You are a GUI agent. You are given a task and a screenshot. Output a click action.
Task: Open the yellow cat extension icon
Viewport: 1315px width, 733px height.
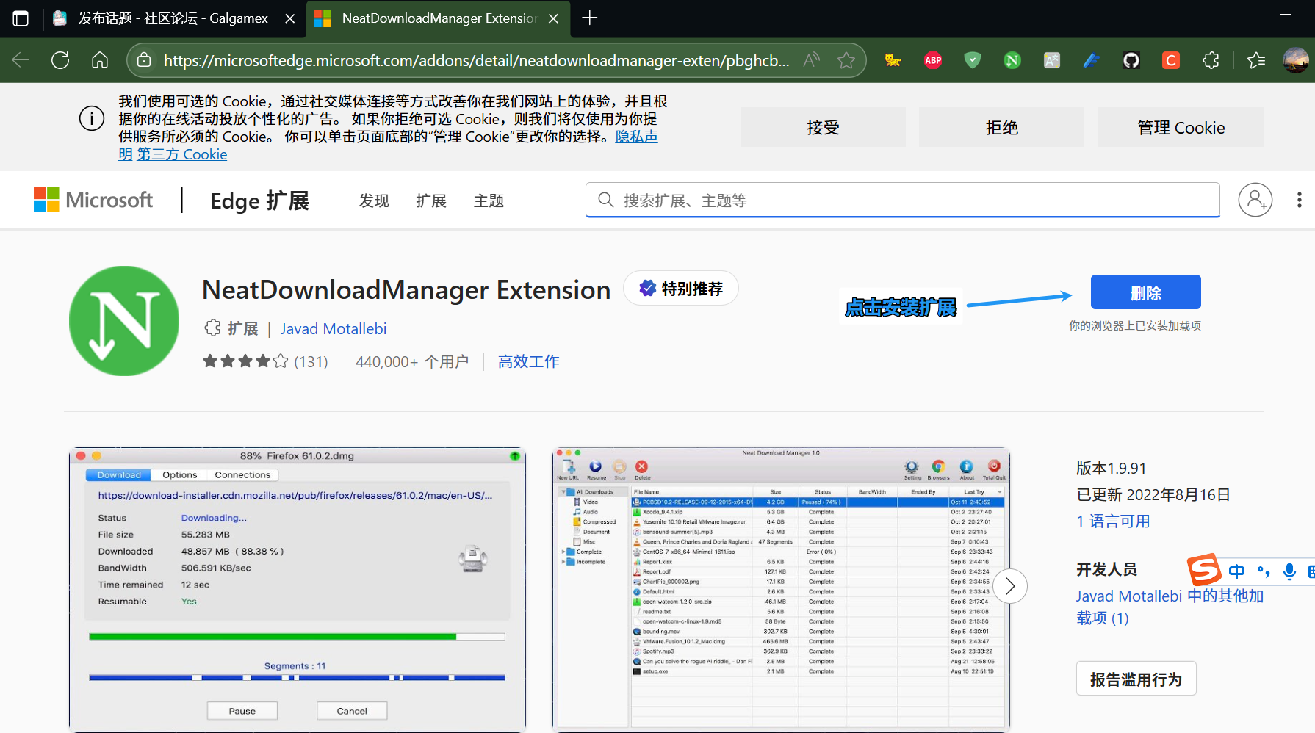pyautogui.click(x=893, y=60)
